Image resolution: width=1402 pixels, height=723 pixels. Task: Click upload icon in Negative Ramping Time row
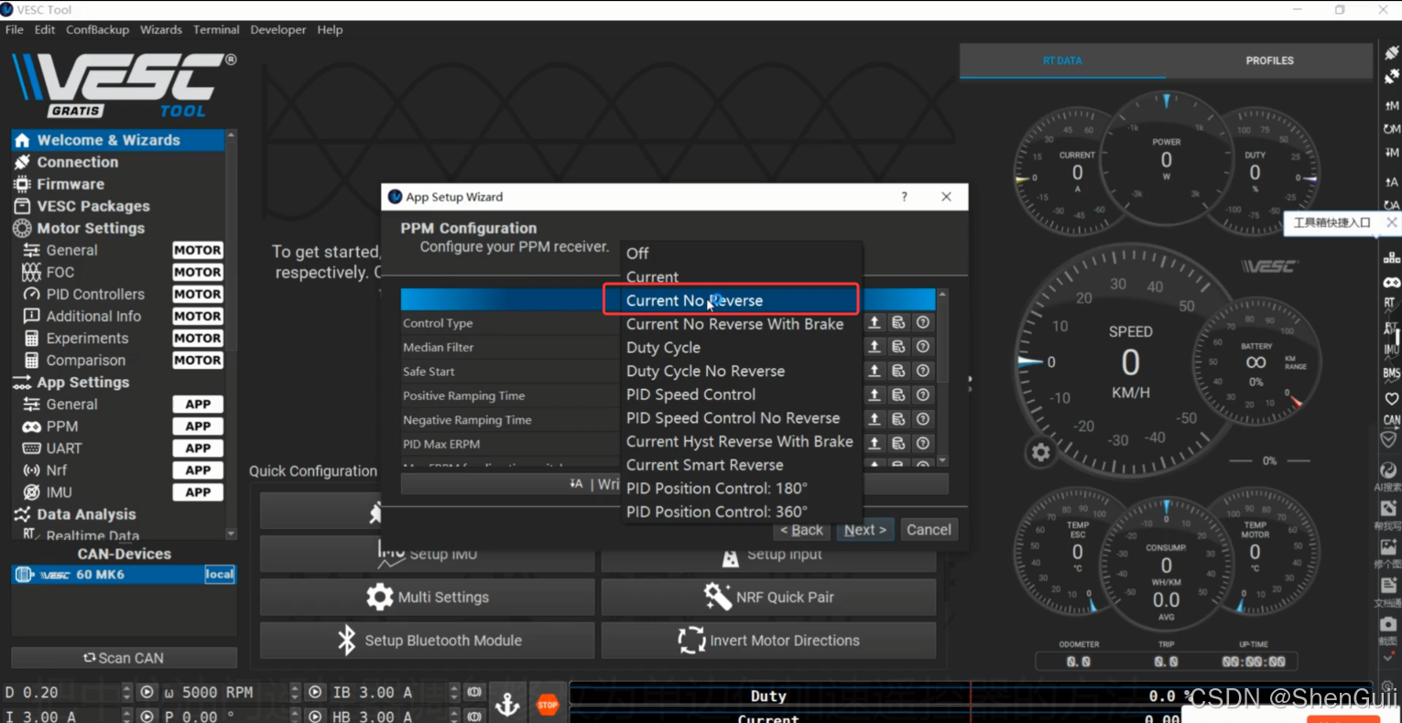point(875,418)
